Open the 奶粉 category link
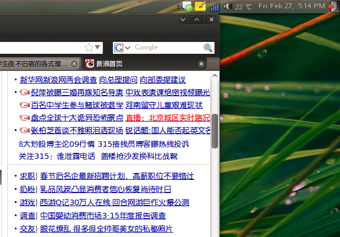Viewport: 340px width, 237px height. click(28, 189)
